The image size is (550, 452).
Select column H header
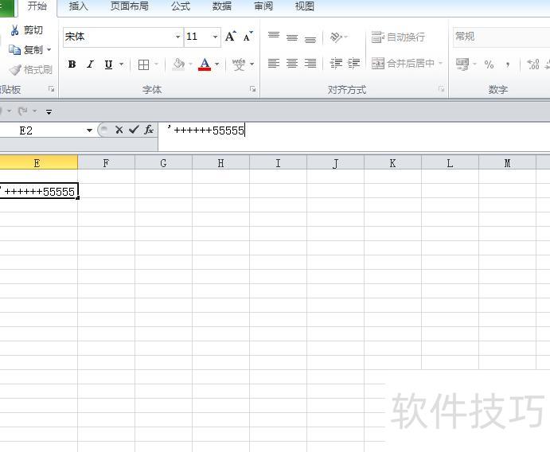click(x=220, y=163)
